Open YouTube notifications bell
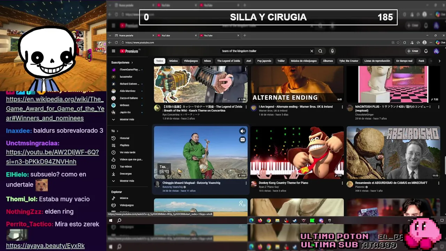 (x=426, y=51)
